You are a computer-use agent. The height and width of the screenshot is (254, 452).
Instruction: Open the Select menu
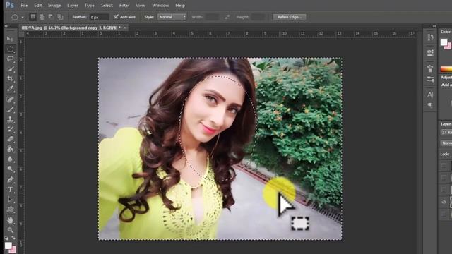pyautogui.click(x=107, y=5)
